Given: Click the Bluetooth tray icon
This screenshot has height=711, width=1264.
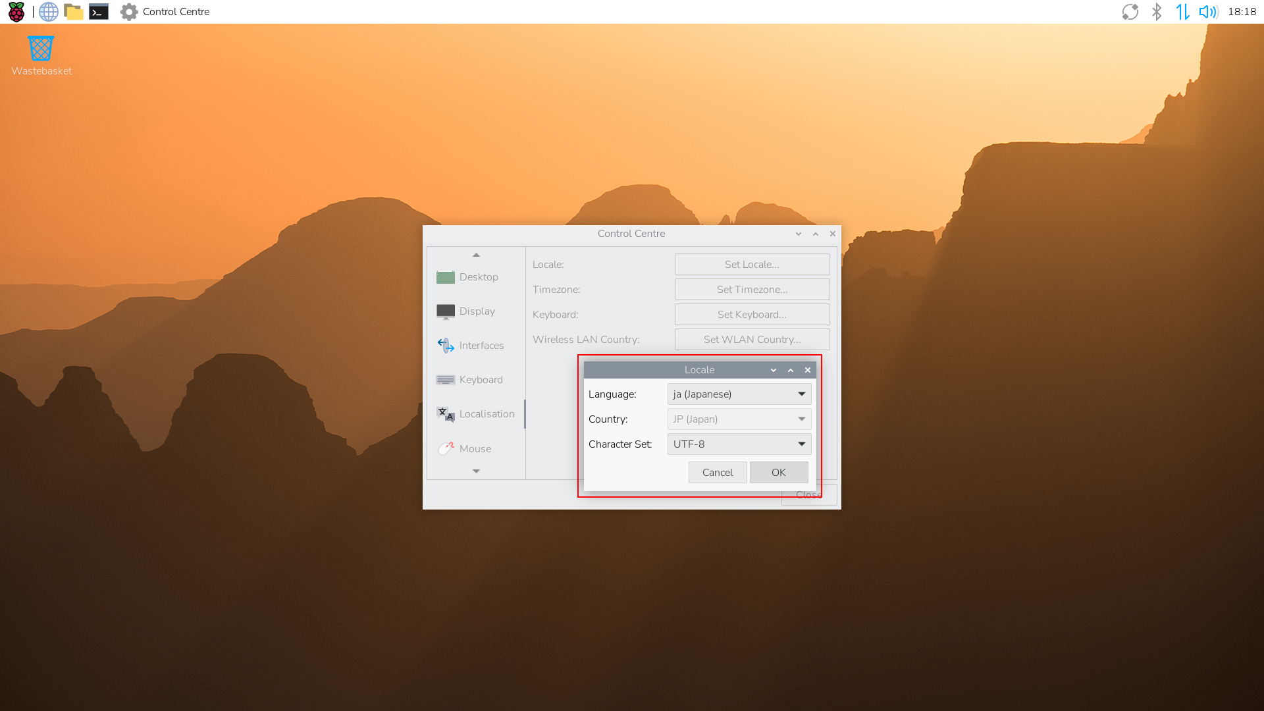Looking at the screenshot, I should click(x=1157, y=12).
